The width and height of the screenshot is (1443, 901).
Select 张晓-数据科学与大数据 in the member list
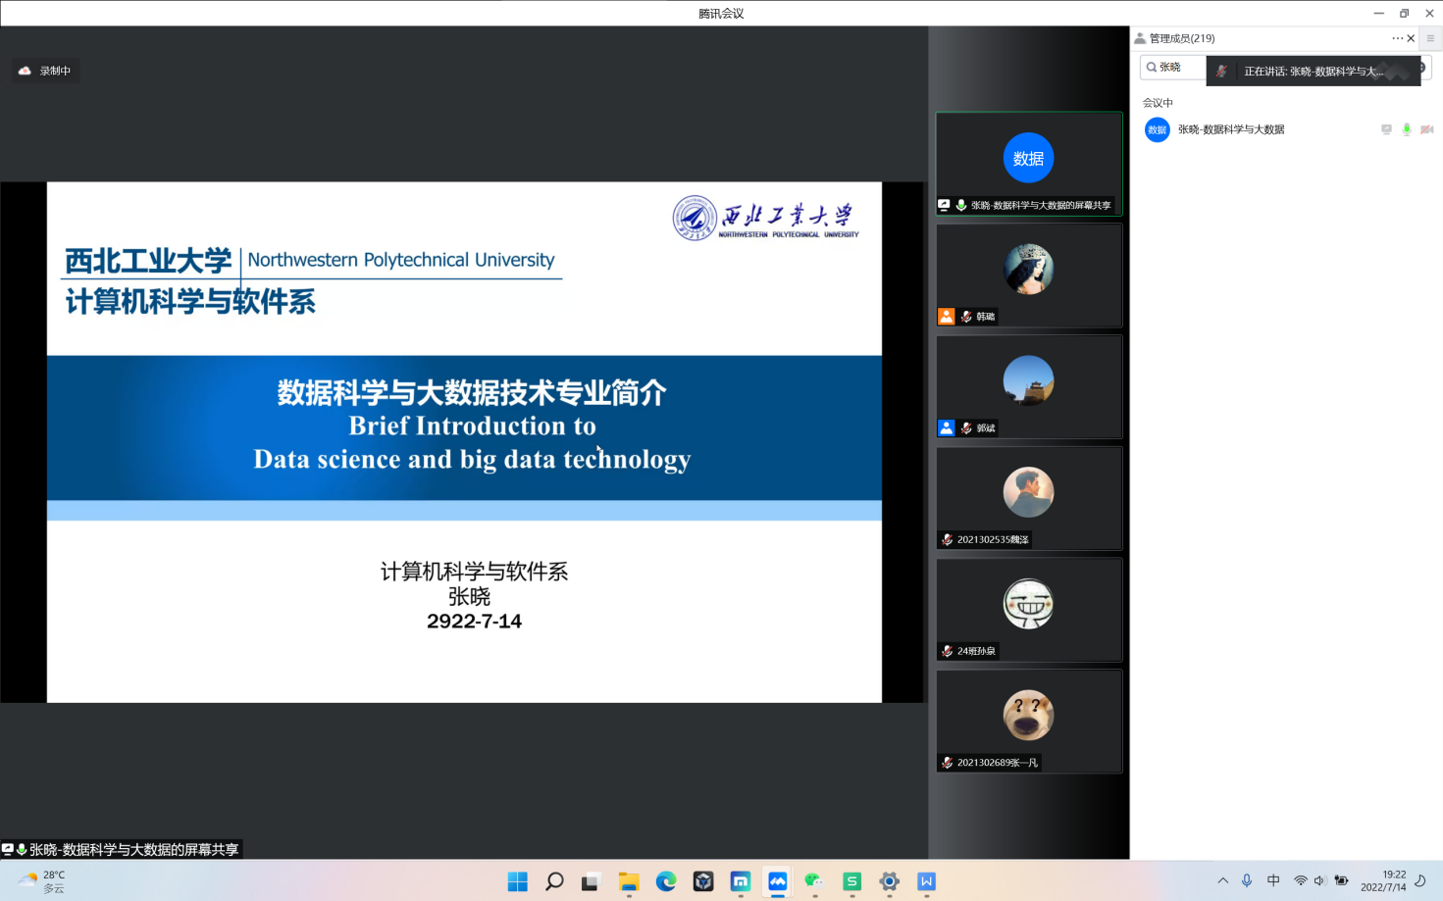click(x=1230, y=129)
